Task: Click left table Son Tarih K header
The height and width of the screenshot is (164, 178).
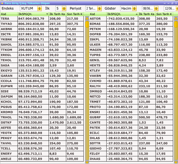Action: [x=75, y=14]
